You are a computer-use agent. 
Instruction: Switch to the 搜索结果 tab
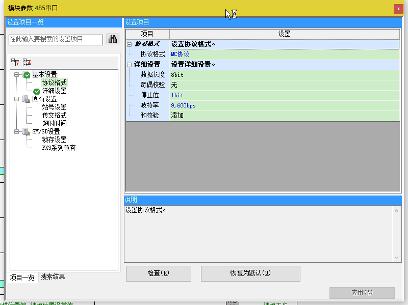53,277
